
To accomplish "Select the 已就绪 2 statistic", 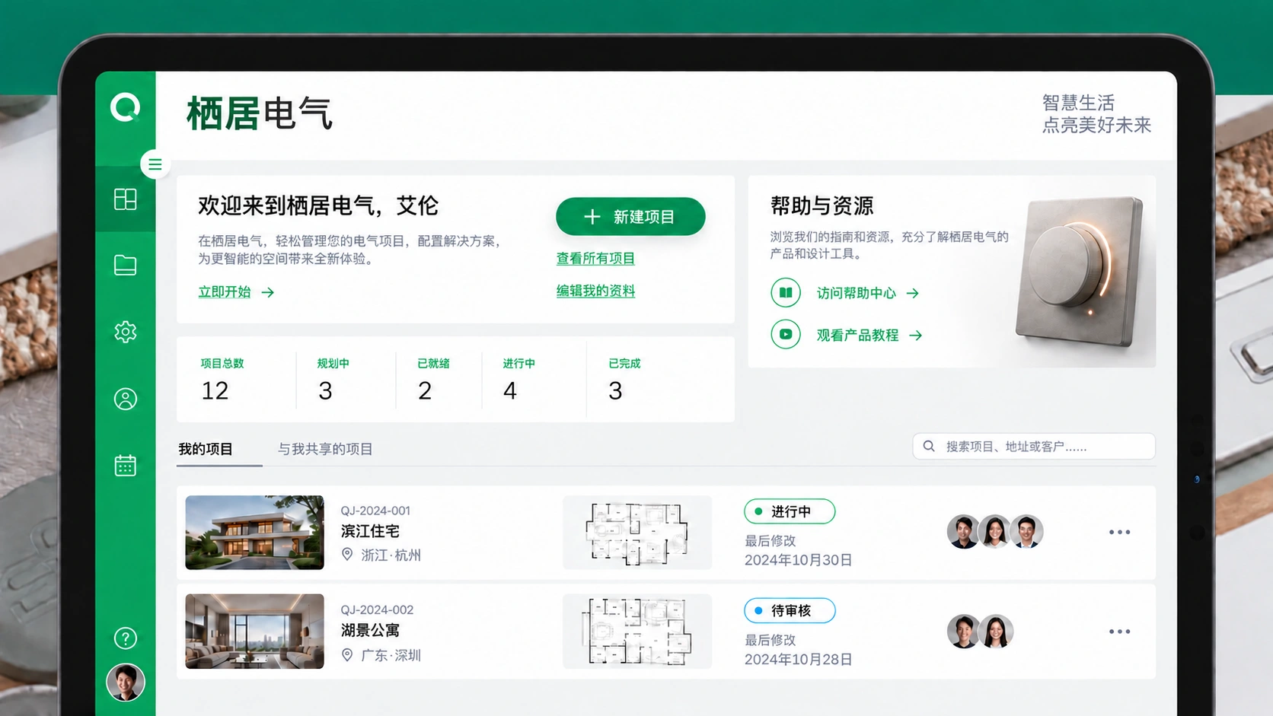I will (x=433, y=380).
